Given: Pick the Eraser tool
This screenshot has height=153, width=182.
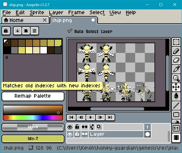Looking at the screenshot, I should (176, 60).
